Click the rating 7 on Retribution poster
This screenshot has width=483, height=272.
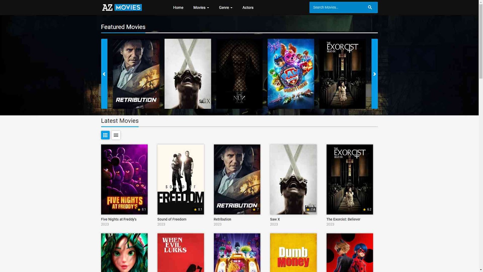point(256,209)
